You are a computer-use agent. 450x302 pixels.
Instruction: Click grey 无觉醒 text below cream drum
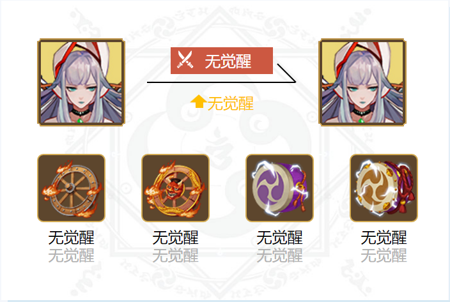pyautogui.click(x=384, y=255)
